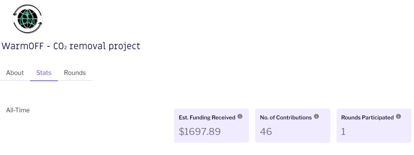
Task: Click the circular arrow on the logo's edge
Action: [x=41, y=24]
